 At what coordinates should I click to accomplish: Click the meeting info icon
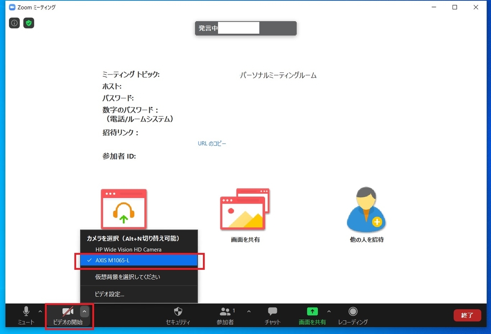[14, 23]
